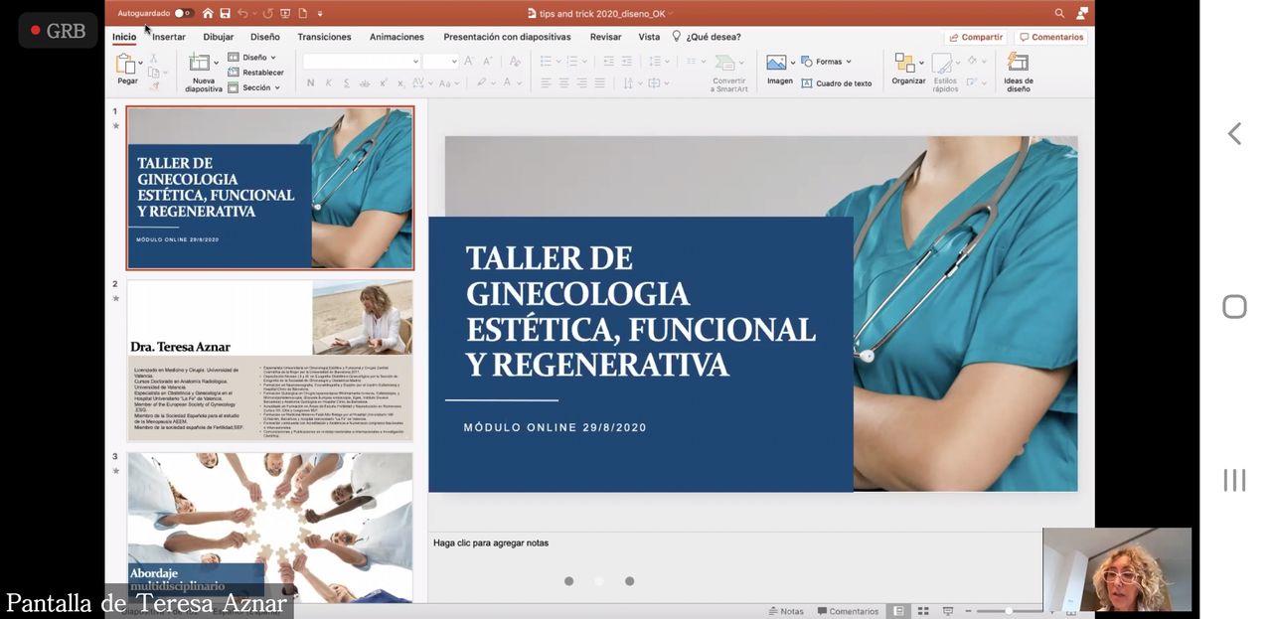The image size is (1272, 619).
Task: Open the Revisar tab
Action: pyautogui.click(x=605, y=37)
